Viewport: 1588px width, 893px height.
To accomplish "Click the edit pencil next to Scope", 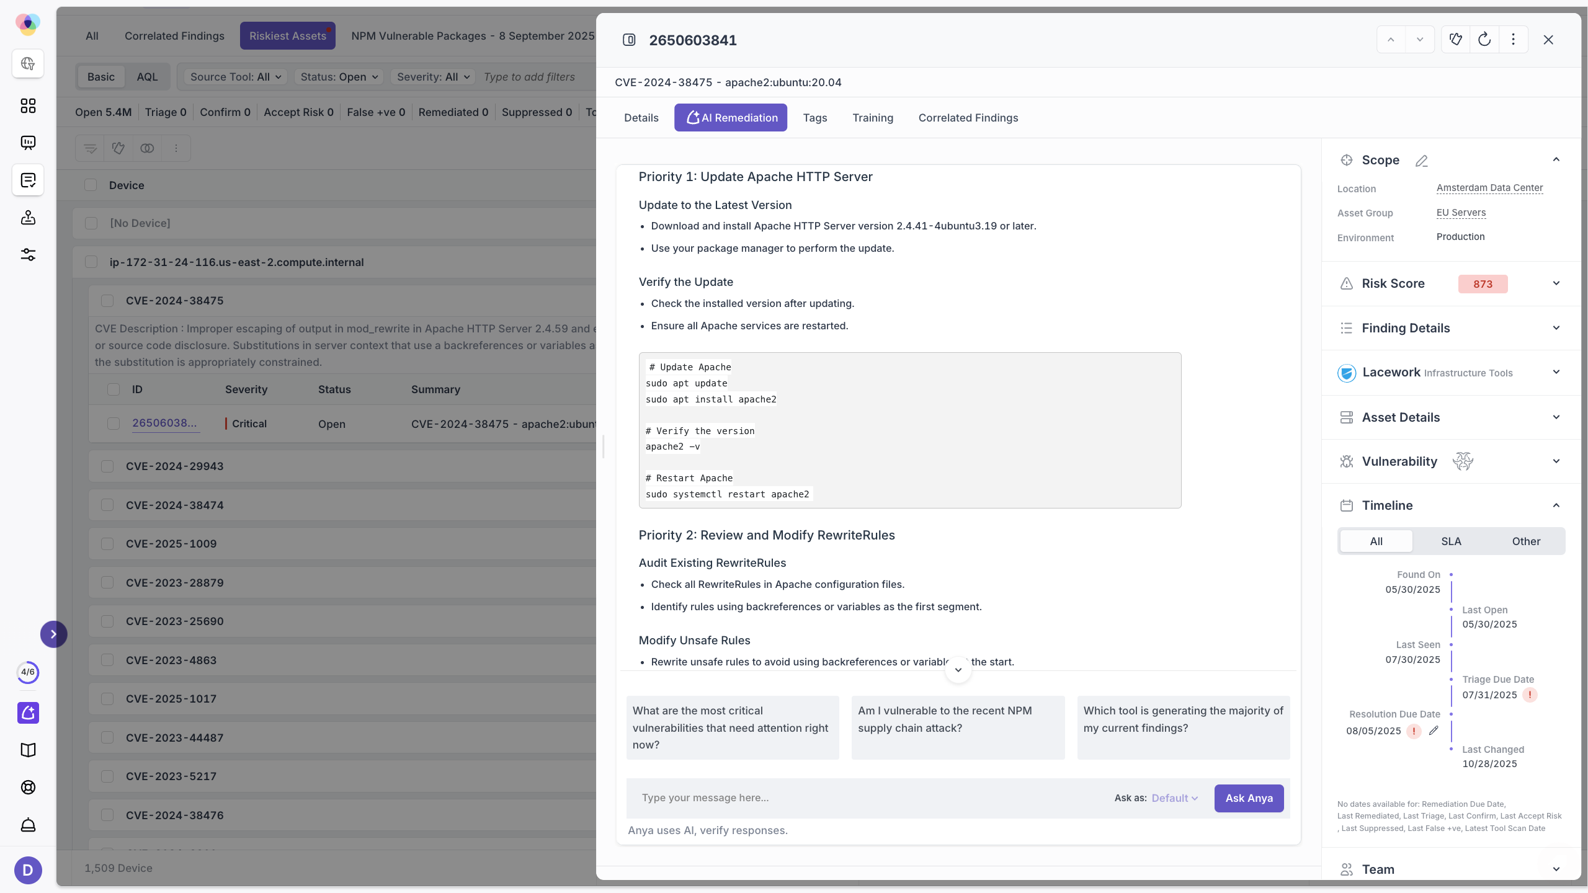I will click(1421, 161).
